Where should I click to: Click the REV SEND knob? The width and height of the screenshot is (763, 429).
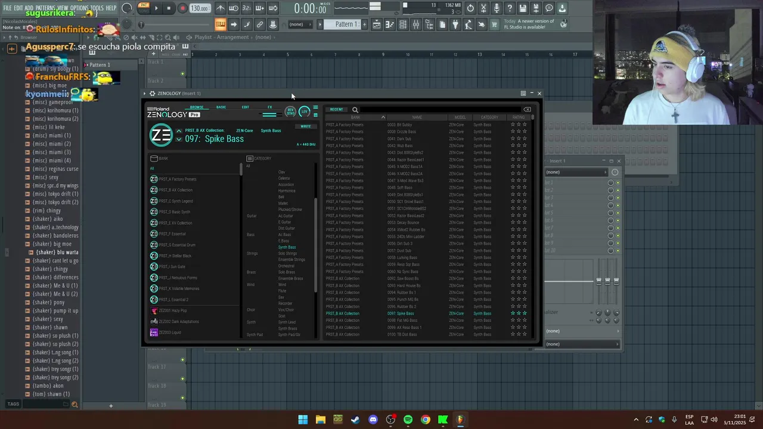click(290, 111)
